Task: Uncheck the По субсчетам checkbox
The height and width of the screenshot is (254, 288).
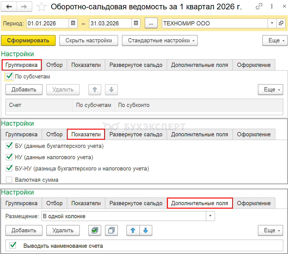Action: point(9,76)
